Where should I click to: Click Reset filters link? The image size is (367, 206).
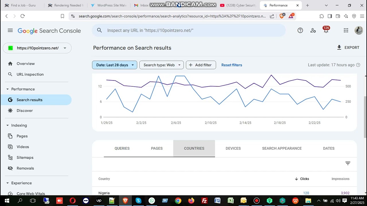click(x=232, y=65)
